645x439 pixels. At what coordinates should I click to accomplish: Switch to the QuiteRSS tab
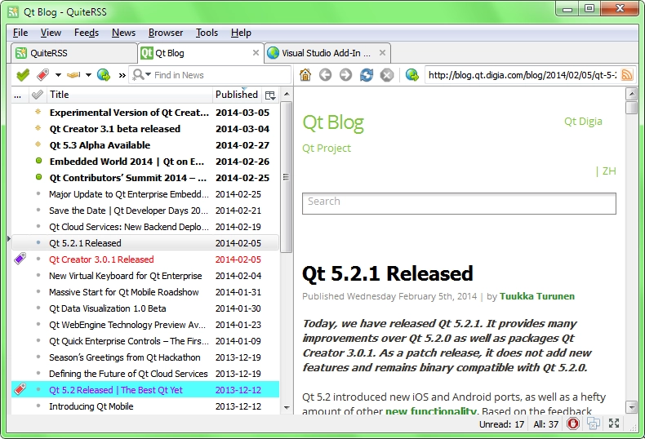click(74, 53)
